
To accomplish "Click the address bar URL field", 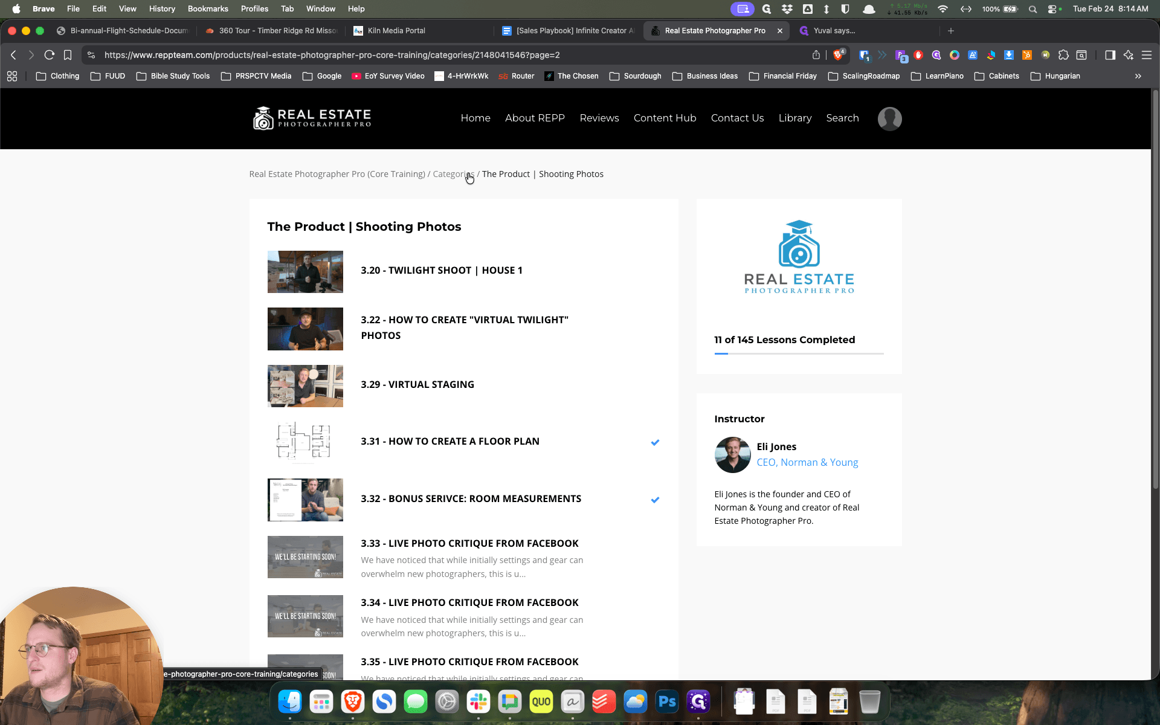I will point(447,55).
